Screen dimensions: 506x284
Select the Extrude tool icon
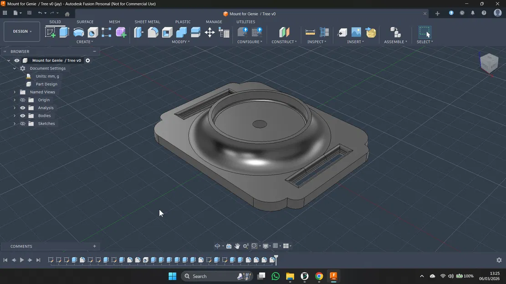pyautogui.click(x=64, y=32)
